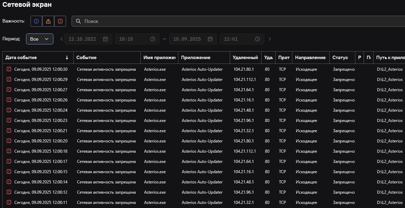Toggle the critical importance filter
The image size is (405, 208).
[x=60, y=21]
